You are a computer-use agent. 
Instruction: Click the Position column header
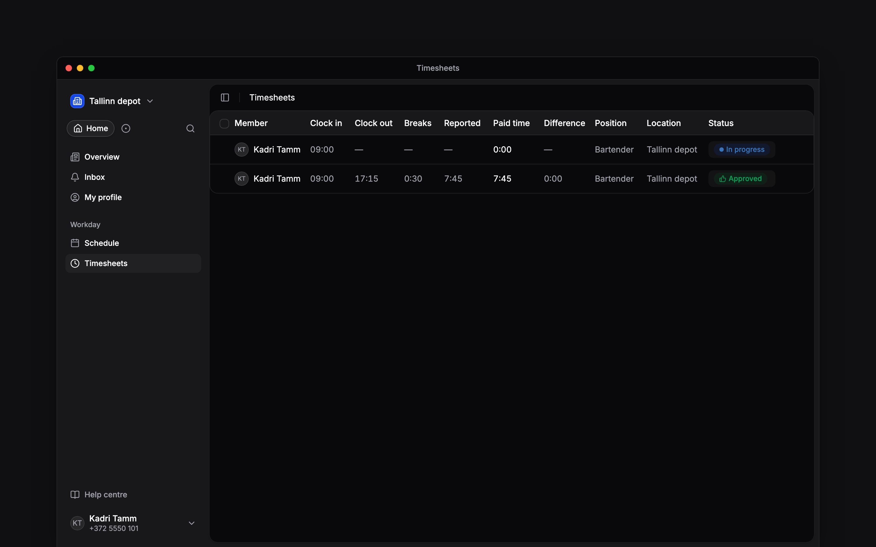click(x=611, y=123)
